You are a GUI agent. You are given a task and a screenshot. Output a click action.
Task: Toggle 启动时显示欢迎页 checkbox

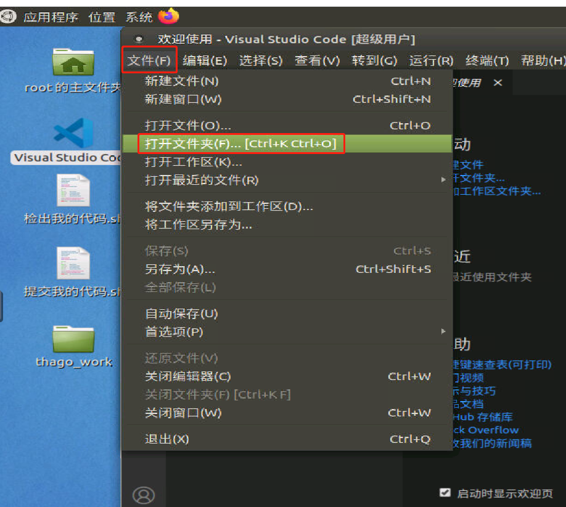[x=445, y=492]
